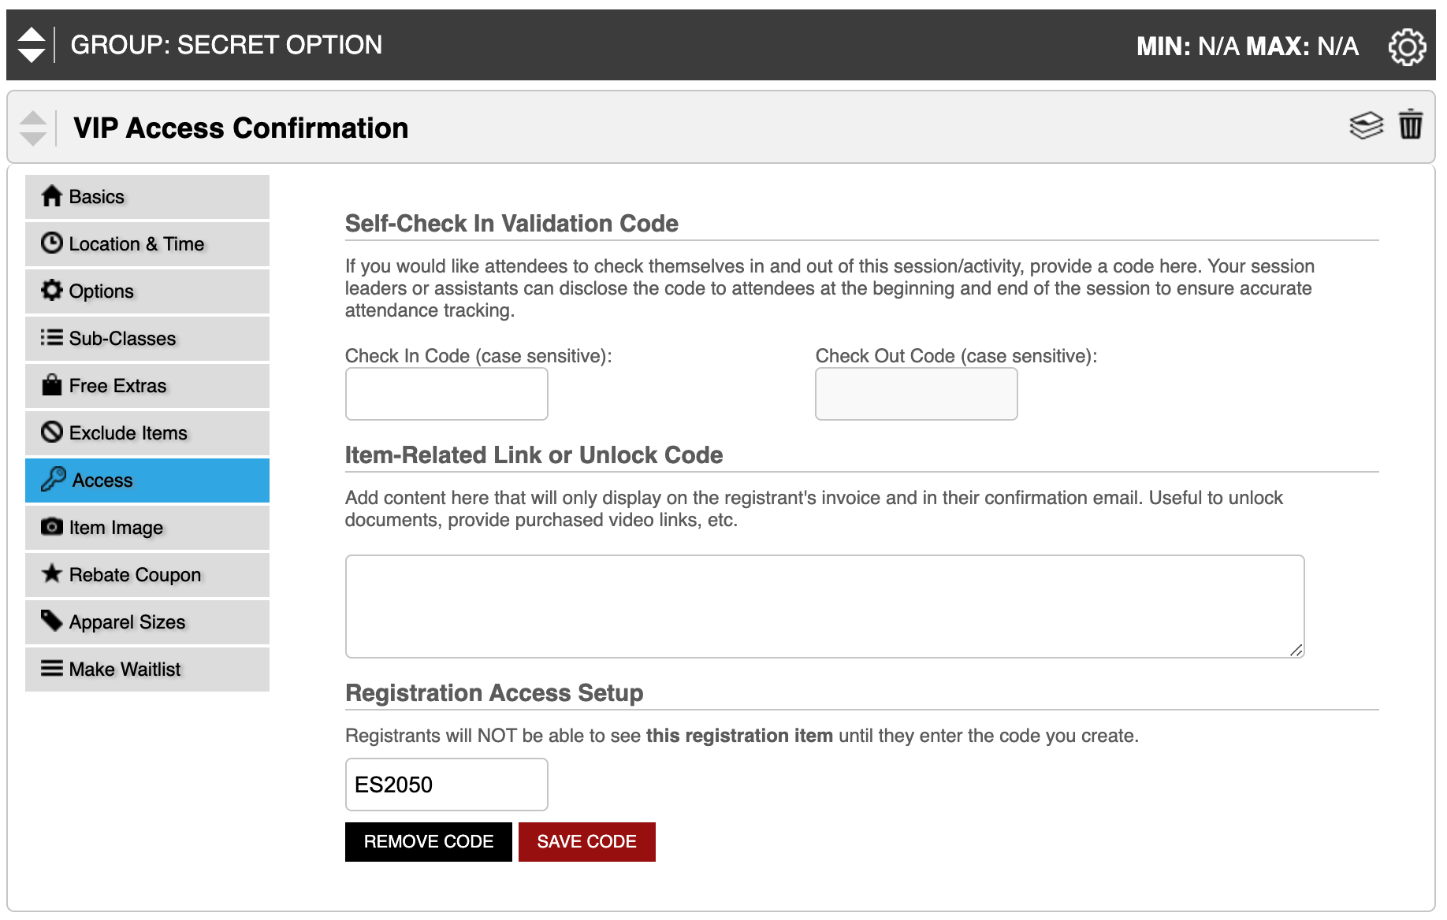Open the Make Waitlist tab
Screen dimensions: 1447x920
coord(147,670)
